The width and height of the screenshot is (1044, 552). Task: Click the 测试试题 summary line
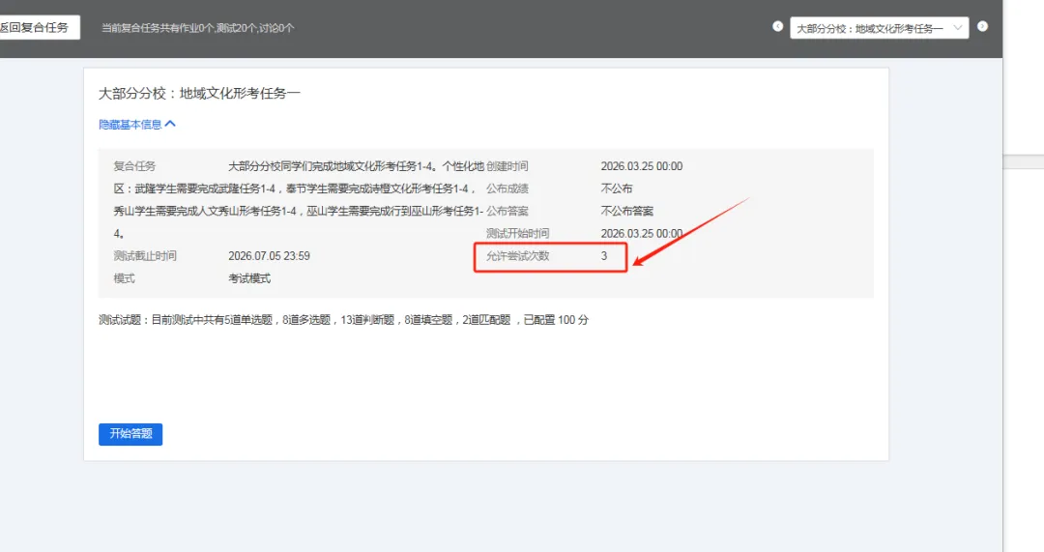[x=343, y=320]
